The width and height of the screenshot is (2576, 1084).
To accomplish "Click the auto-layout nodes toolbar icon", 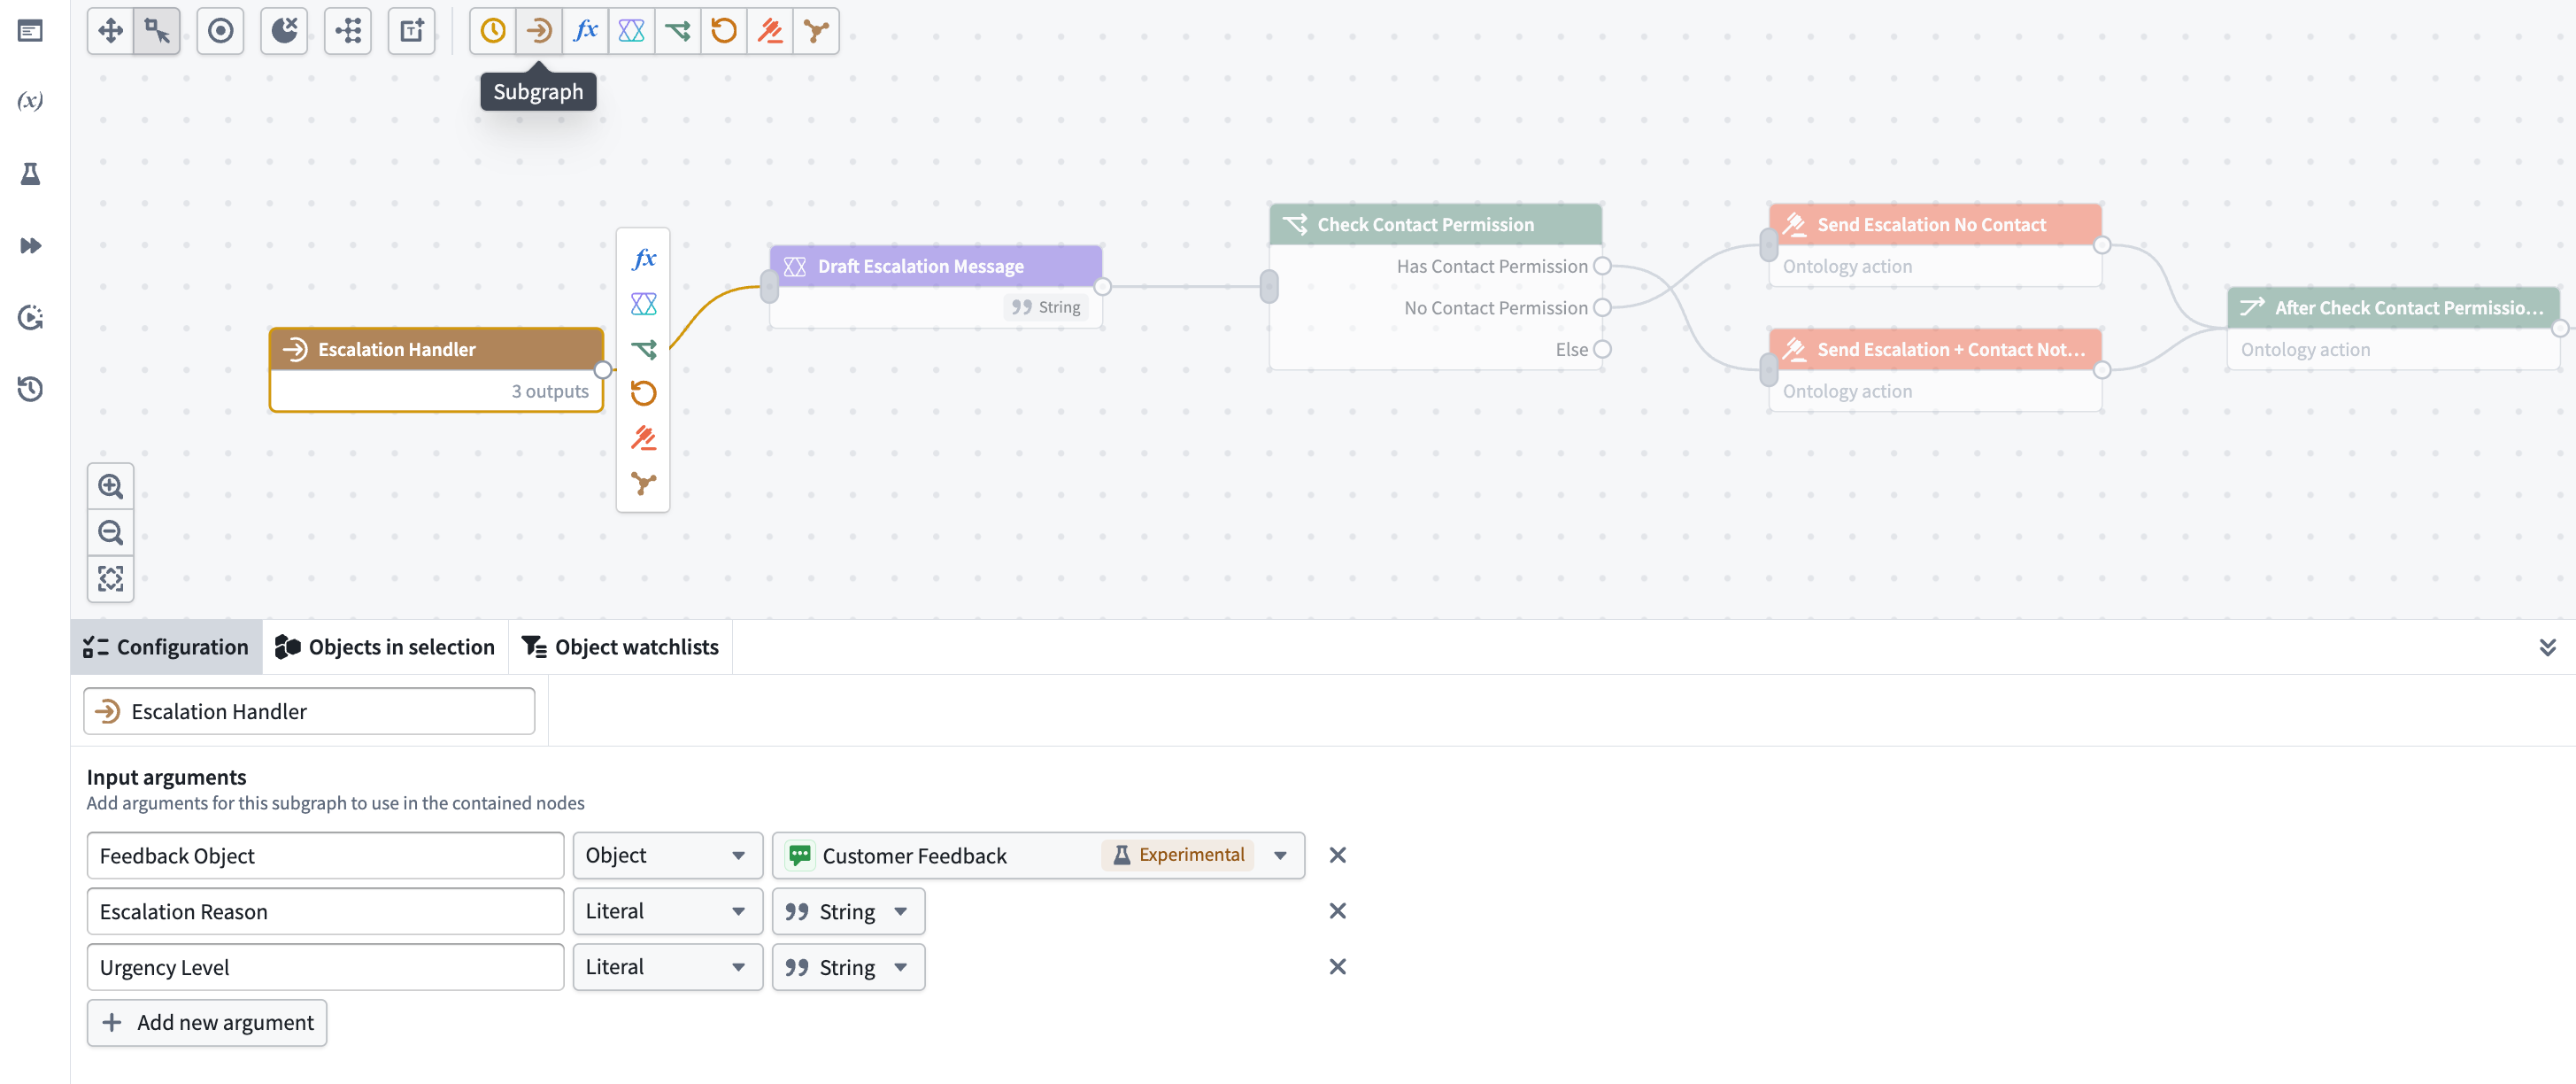I will point(348,31).
